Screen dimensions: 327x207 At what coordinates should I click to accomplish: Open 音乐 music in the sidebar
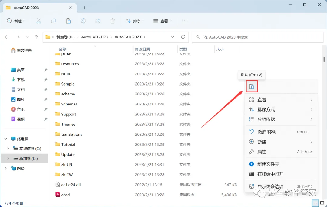[x=18, y=109]
